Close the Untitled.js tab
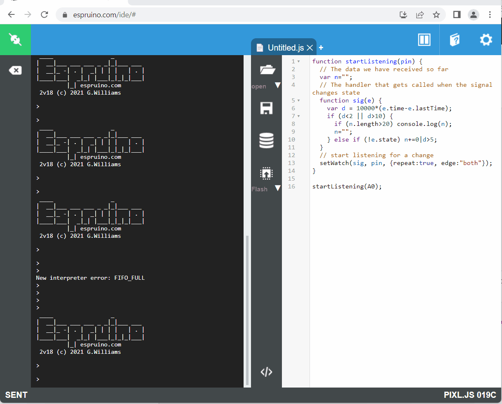The image size is (502, 404). tap(310, 48)
